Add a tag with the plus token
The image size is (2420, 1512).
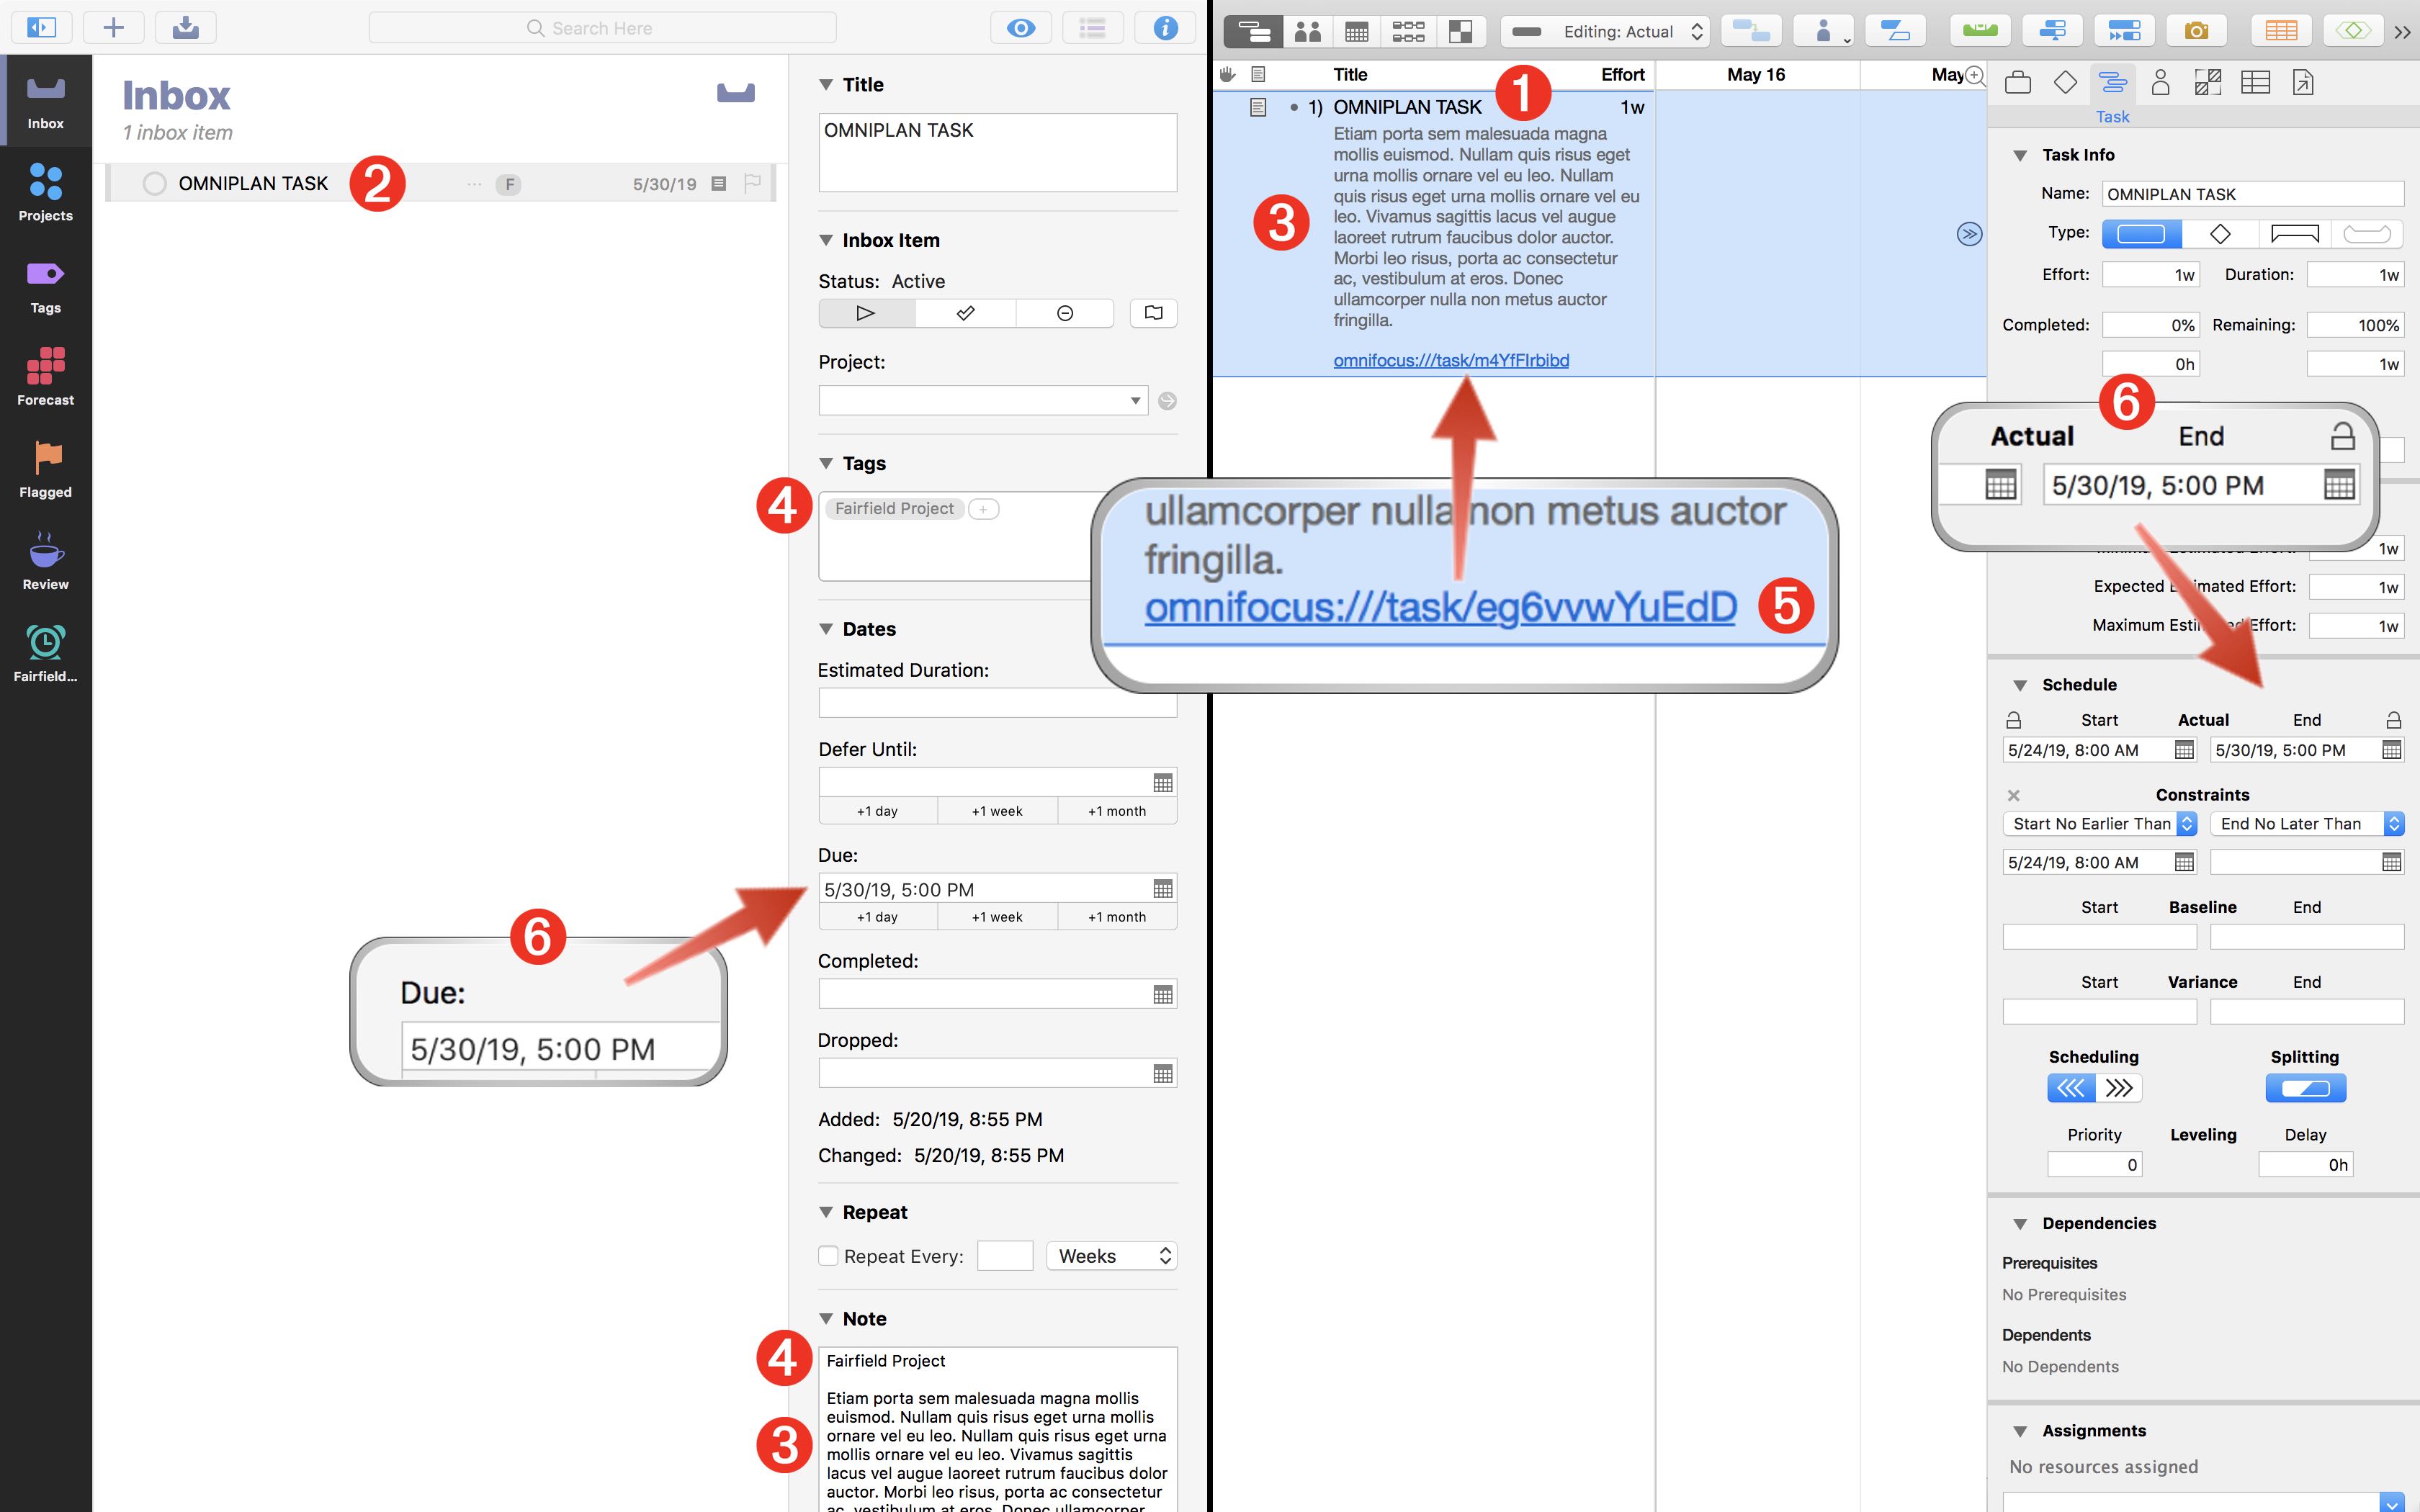(x=983, y=509)
